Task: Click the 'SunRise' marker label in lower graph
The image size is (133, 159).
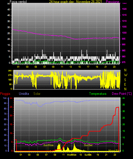Action: tap(48, 145)
